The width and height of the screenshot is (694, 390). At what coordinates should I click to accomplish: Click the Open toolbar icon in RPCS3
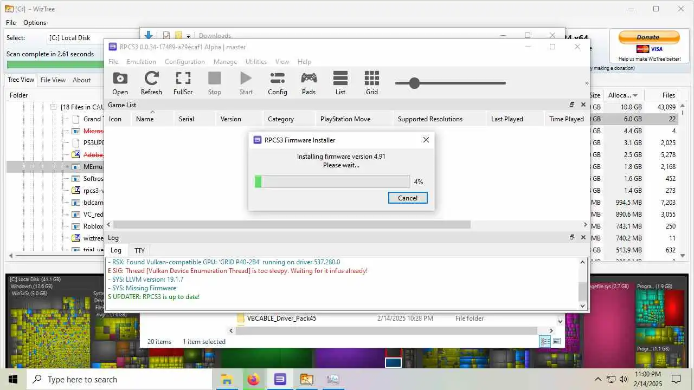coord(120,83)
